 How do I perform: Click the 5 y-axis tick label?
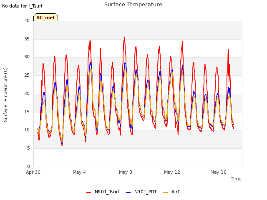point(28,148)
